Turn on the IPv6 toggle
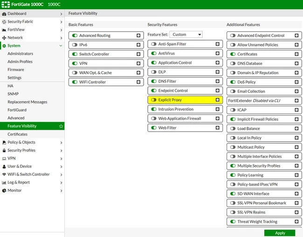 point(75,45)
